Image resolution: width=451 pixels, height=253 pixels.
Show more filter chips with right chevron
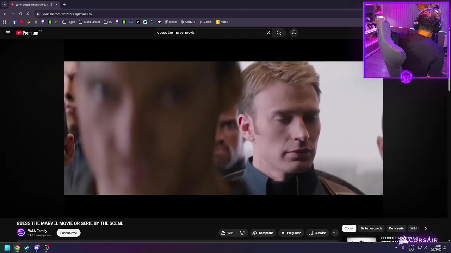coord(425,228)
